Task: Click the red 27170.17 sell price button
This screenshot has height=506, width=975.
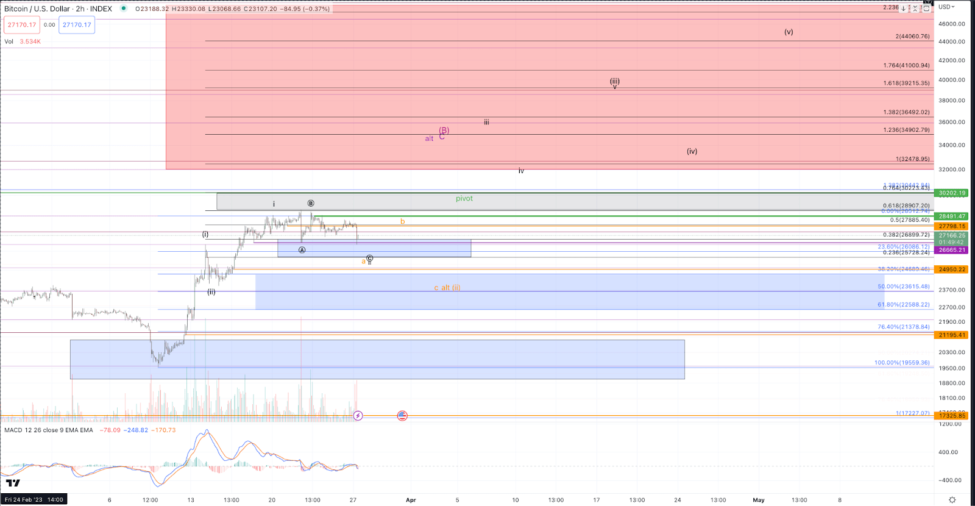Action: point(22,25)
